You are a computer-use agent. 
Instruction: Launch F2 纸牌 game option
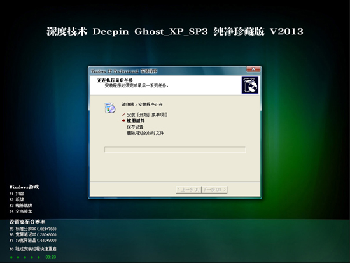17,199
